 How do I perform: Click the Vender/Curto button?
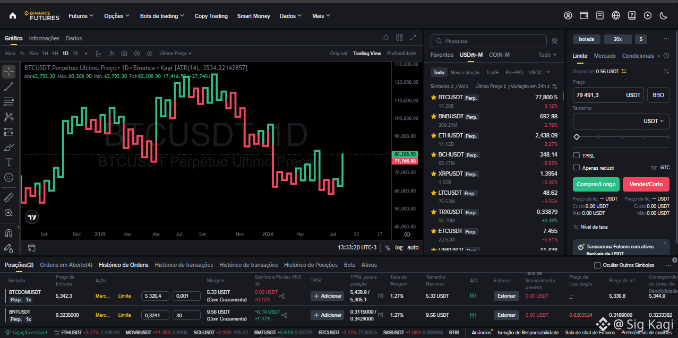[646, 184]
